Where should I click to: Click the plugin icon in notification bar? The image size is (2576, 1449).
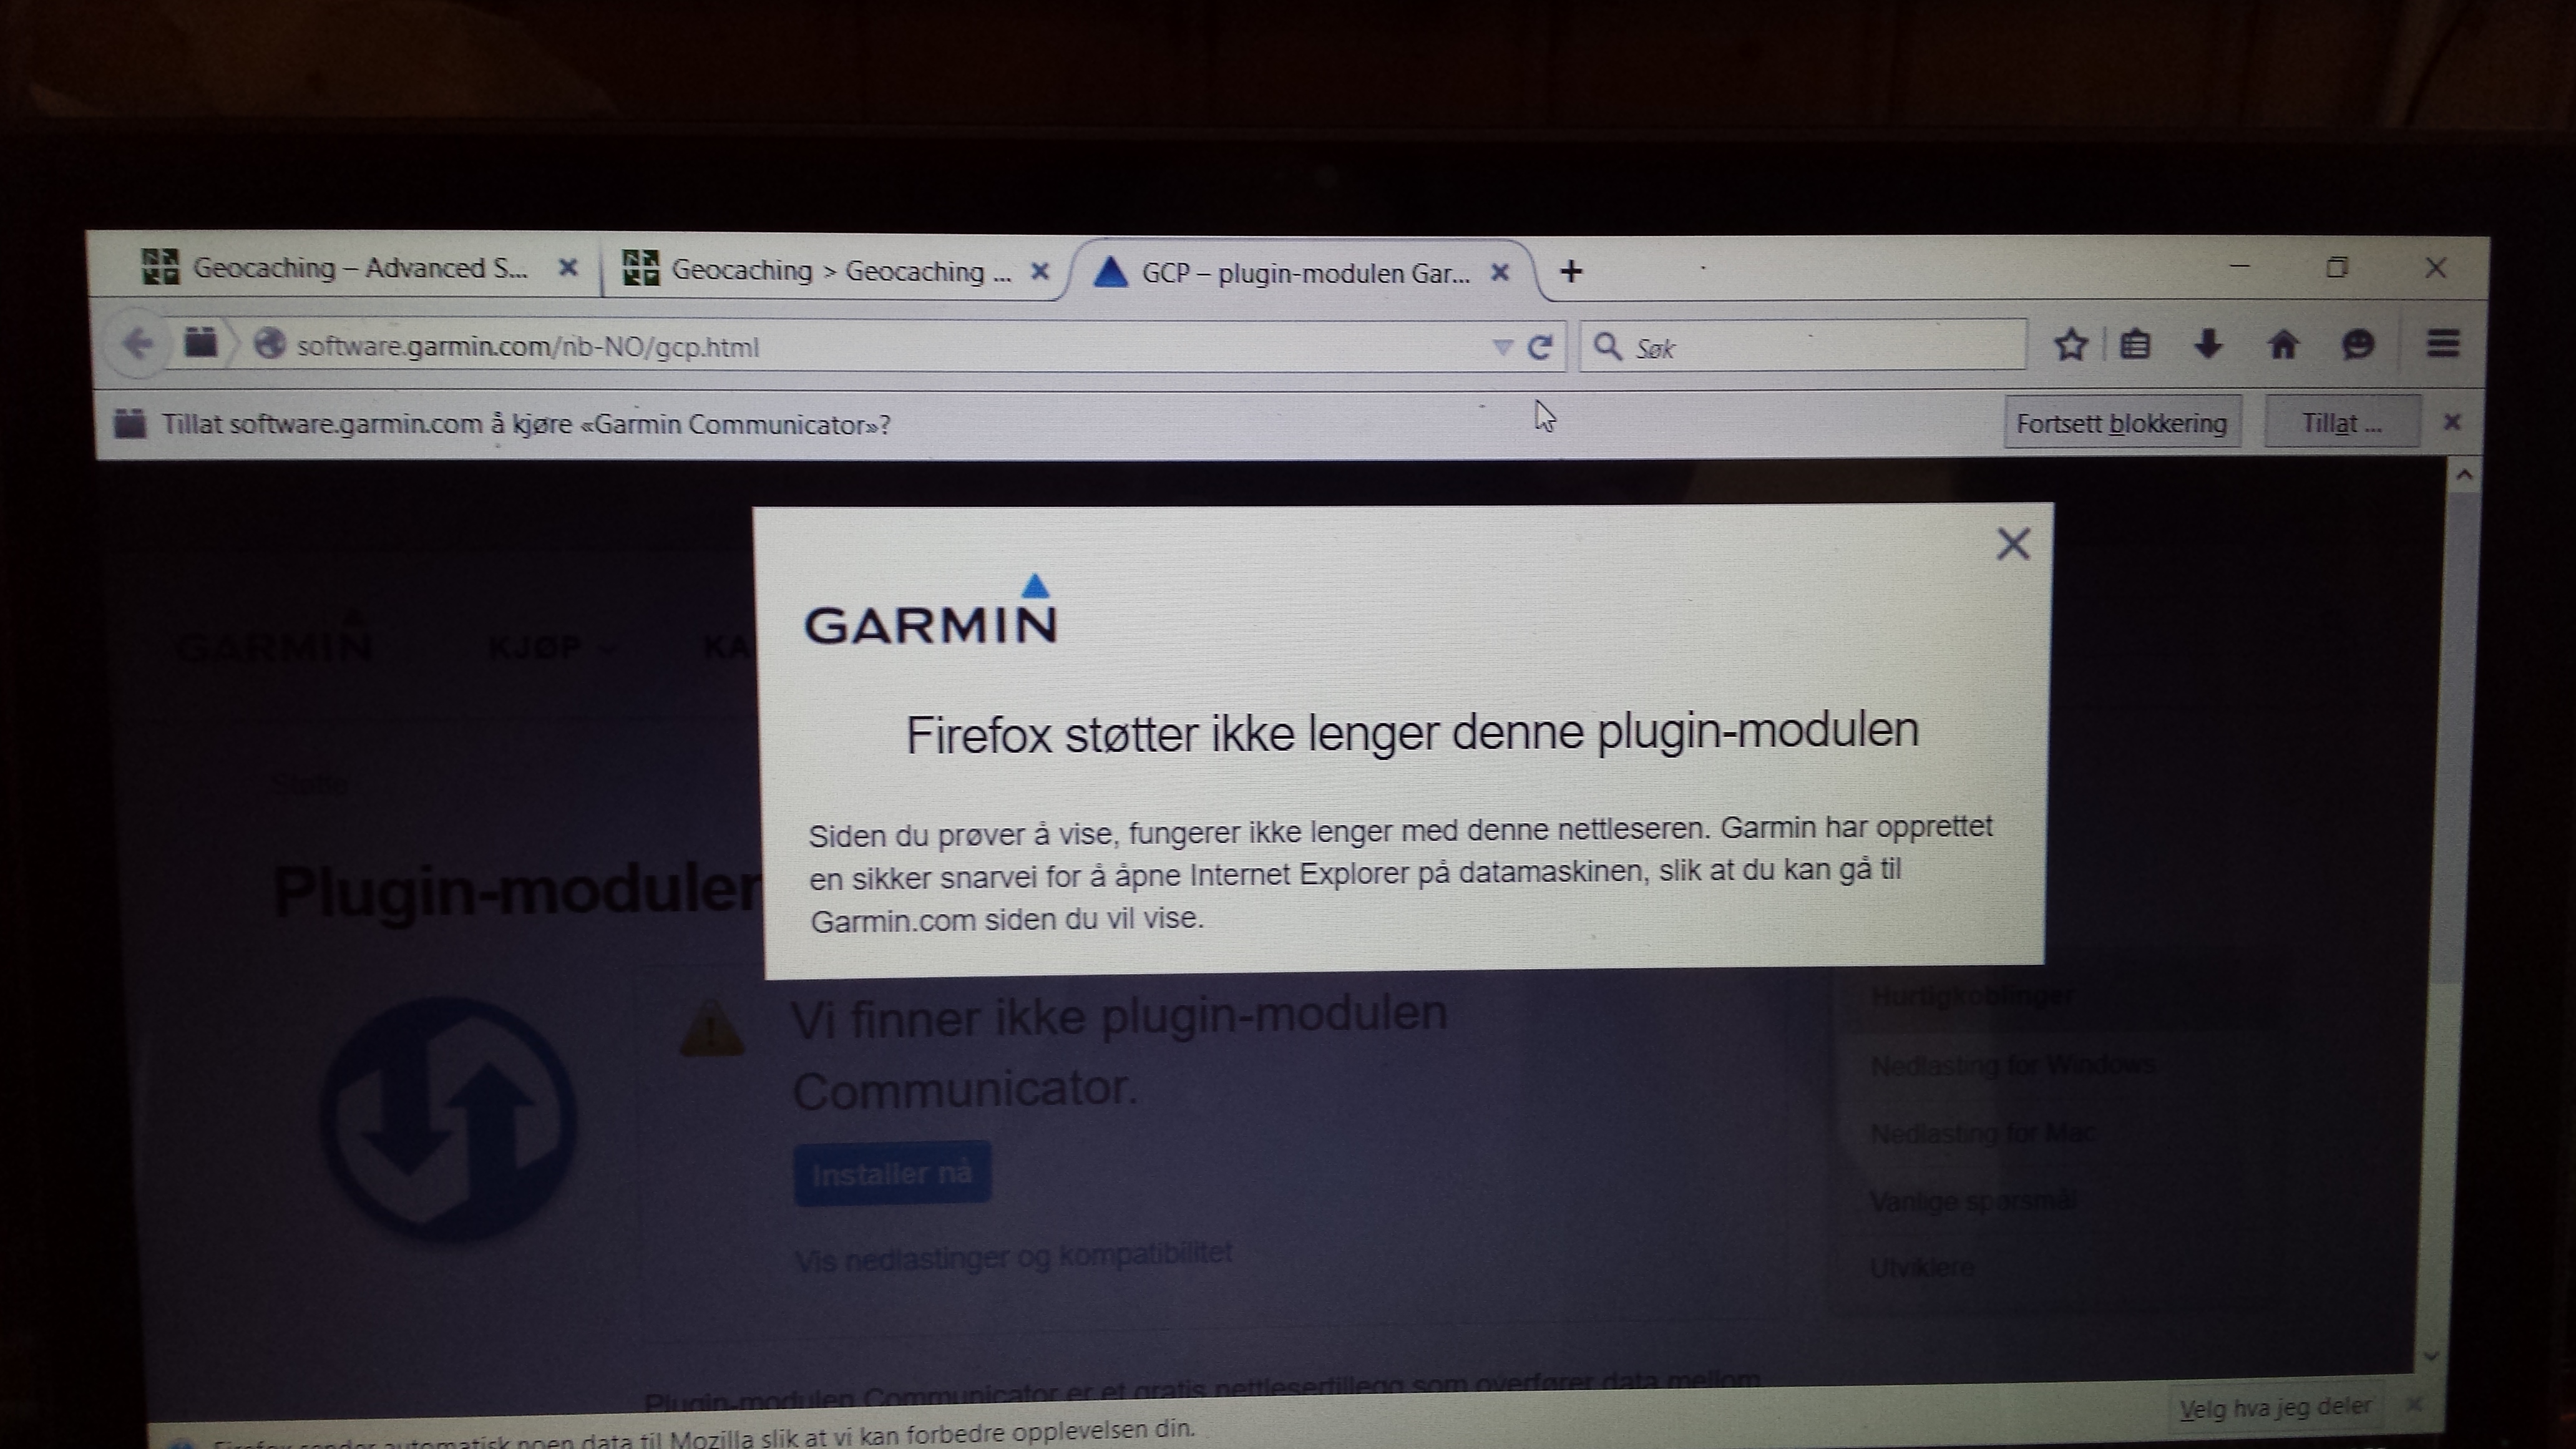tap(129, 423)
